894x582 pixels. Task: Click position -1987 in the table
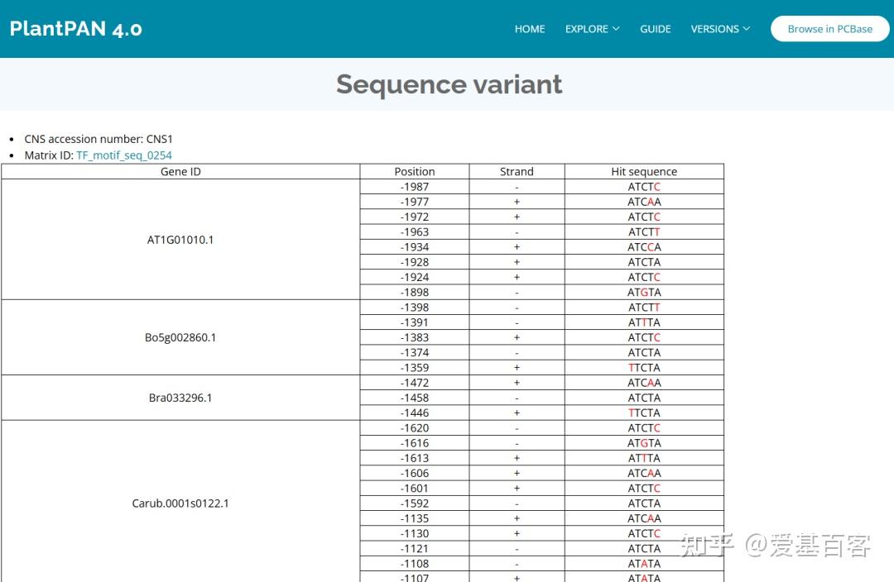click(x=415, y=187)
